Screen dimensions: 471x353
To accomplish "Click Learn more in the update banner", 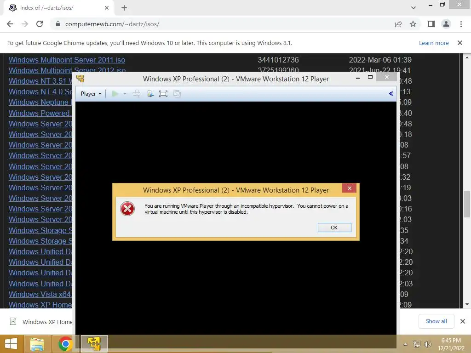I will tap(434, 43).
